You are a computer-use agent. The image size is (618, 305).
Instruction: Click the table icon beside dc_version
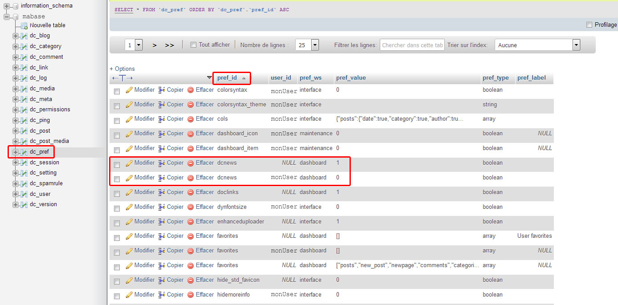[x=24, y=204]
